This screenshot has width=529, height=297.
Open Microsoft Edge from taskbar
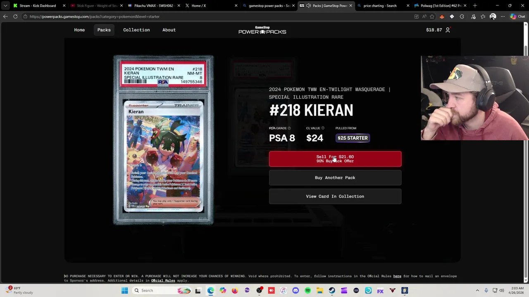[x=211, y=290]
